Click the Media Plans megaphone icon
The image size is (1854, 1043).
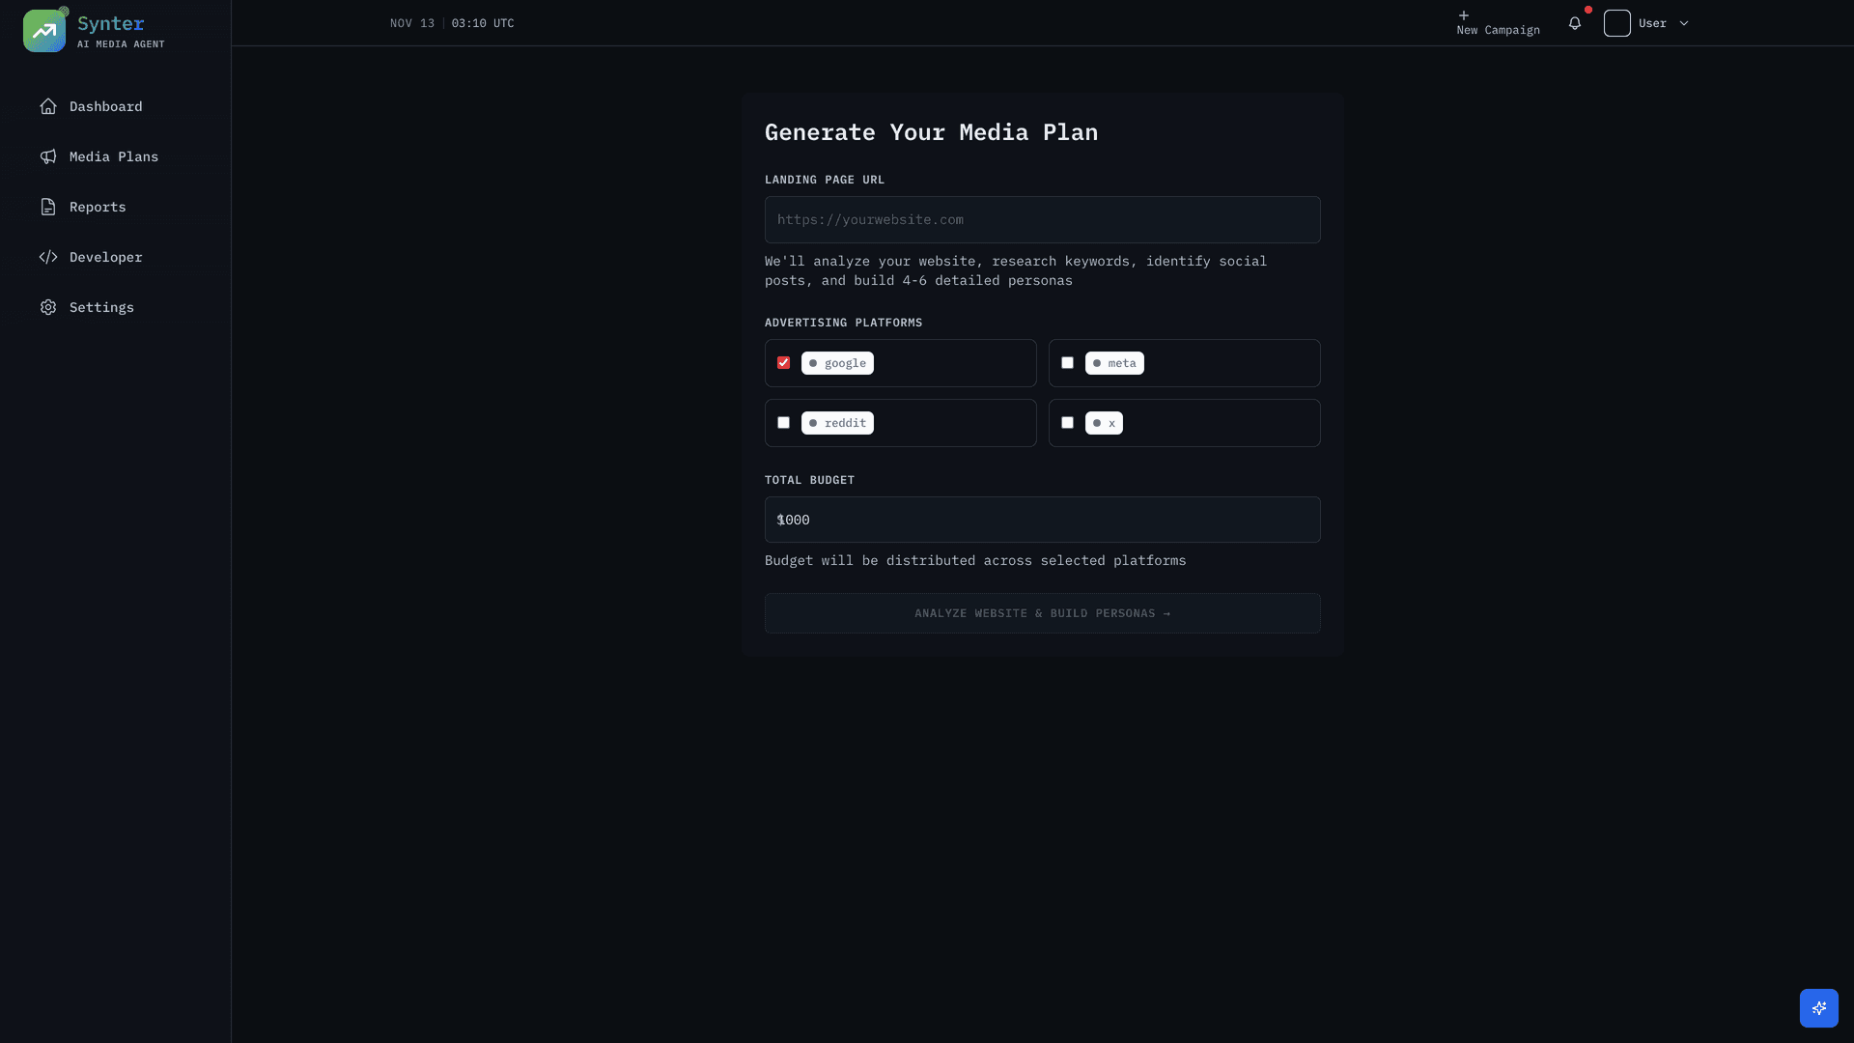point(49,156)
